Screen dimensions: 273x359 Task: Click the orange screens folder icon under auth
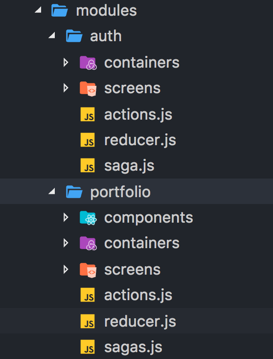tap(88, 88)
